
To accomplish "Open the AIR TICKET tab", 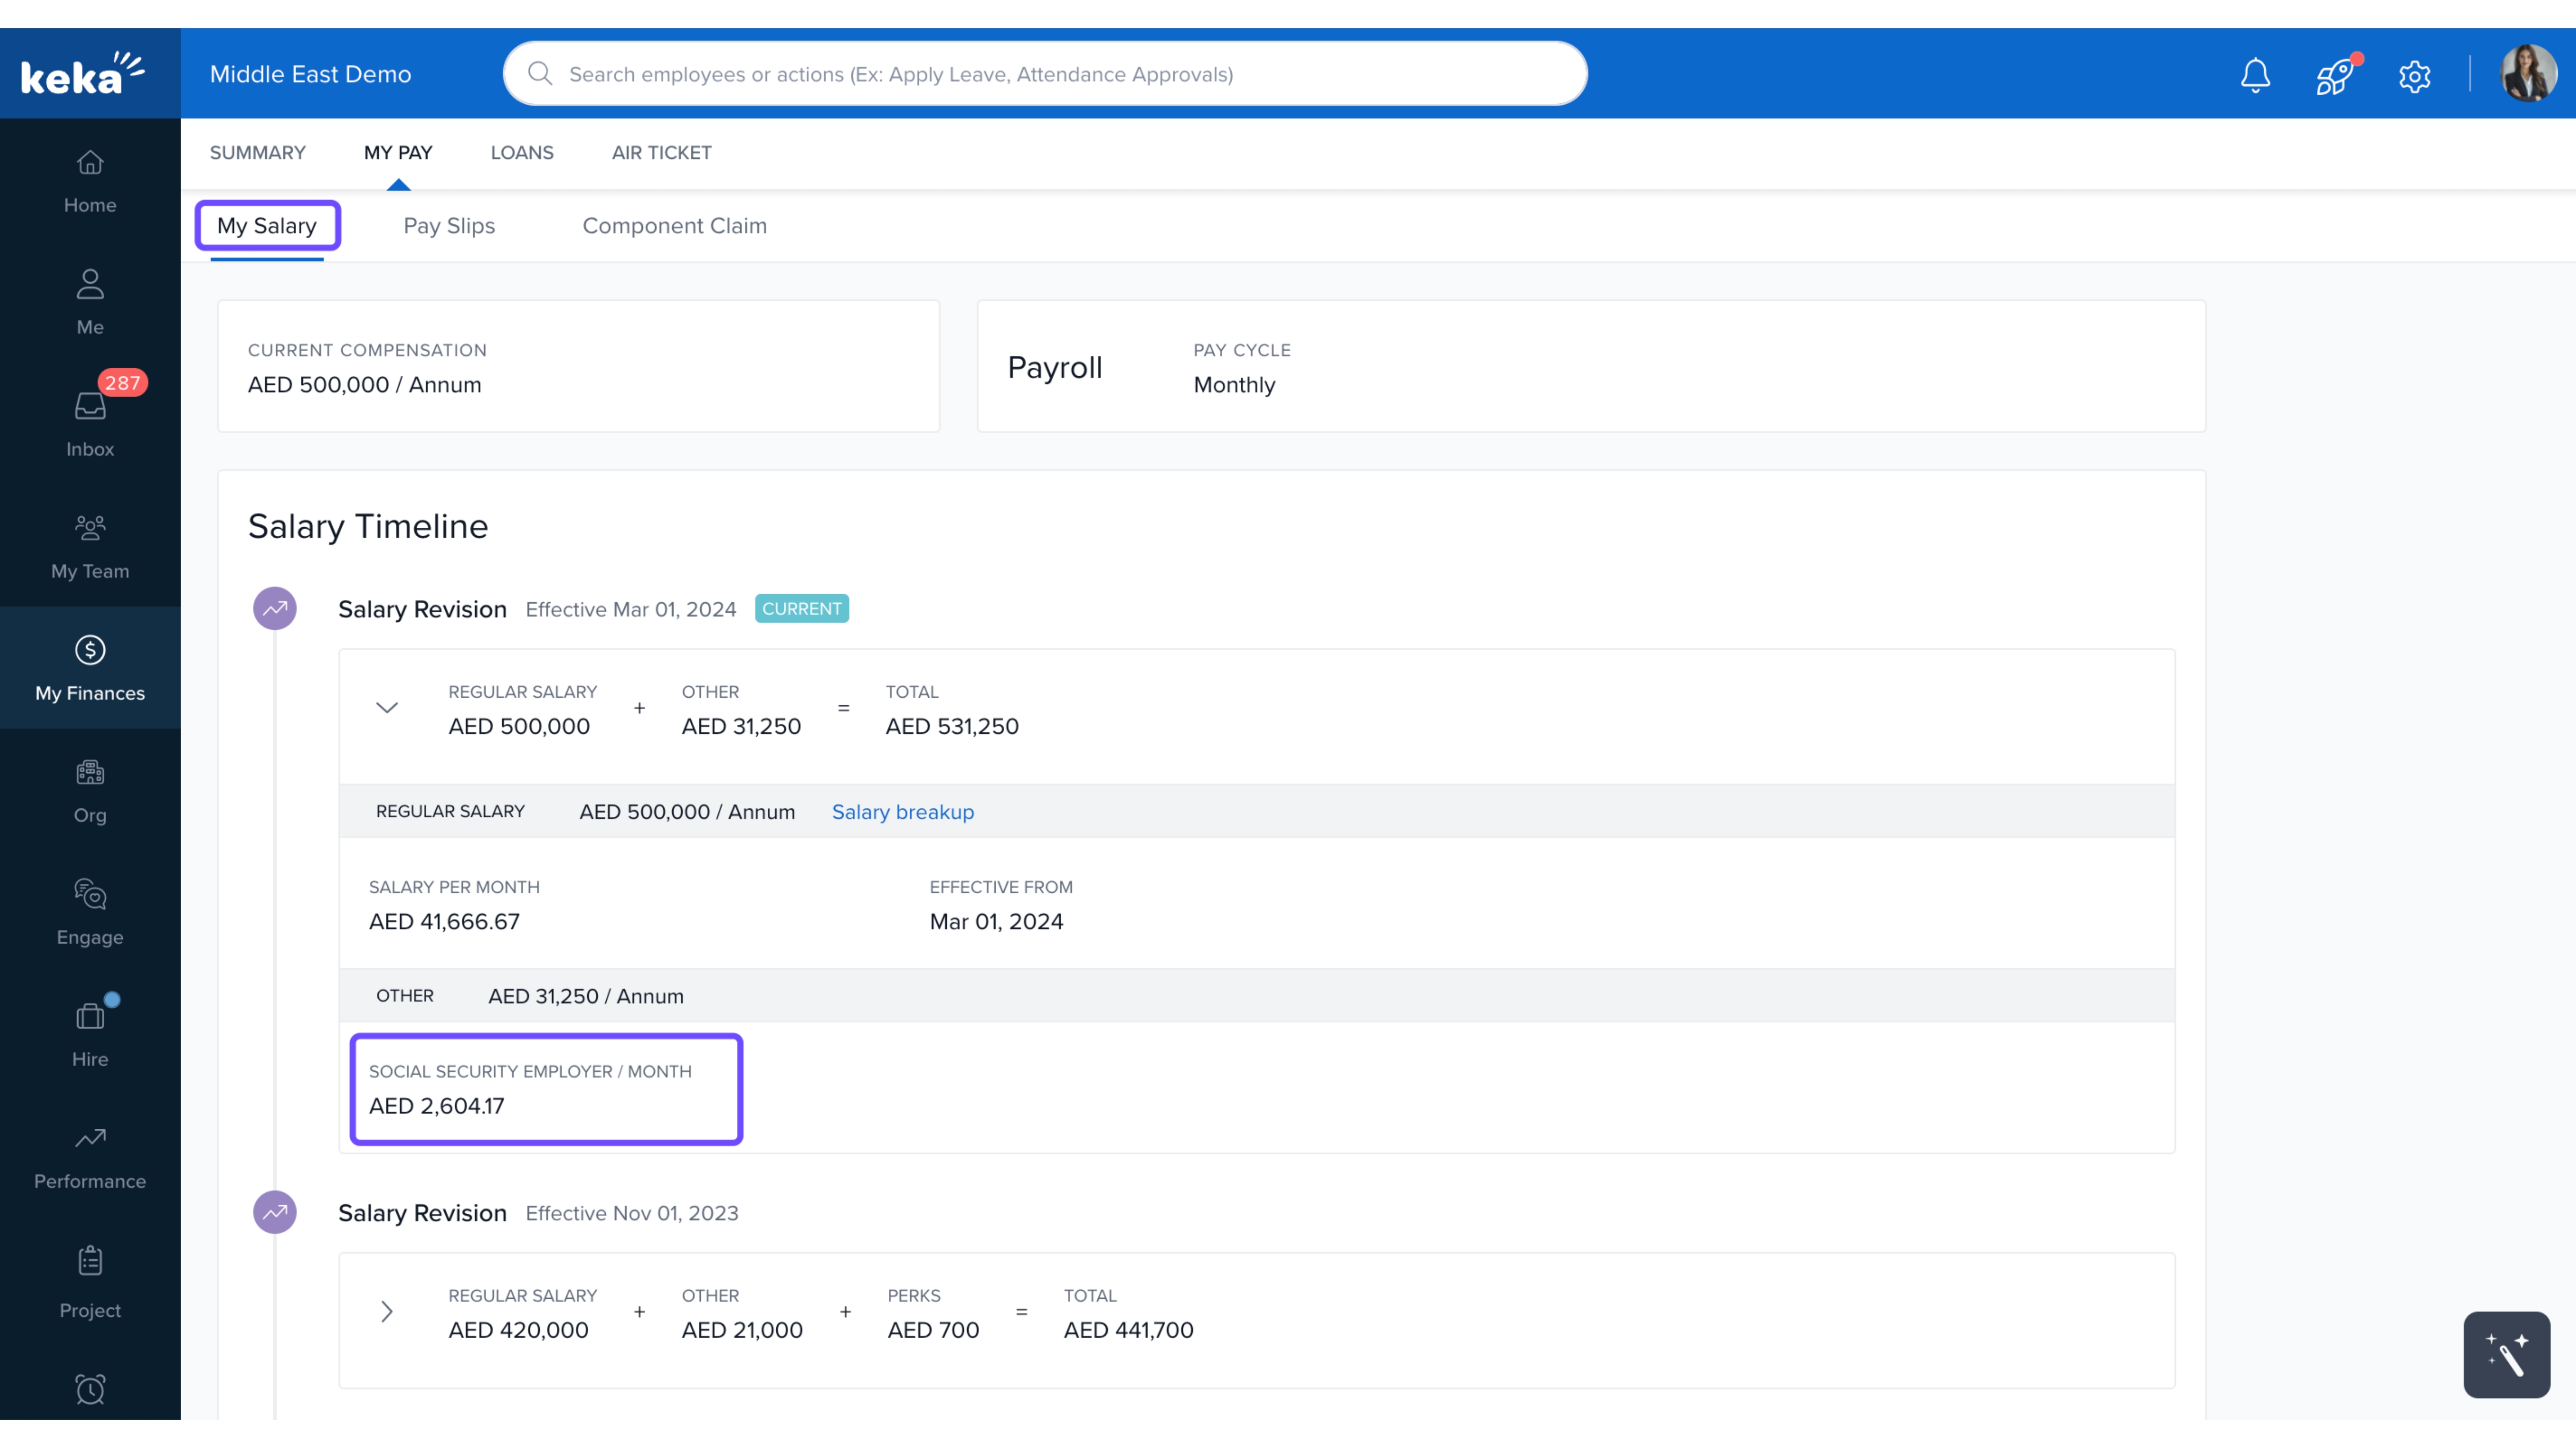I will pos(661,153).
